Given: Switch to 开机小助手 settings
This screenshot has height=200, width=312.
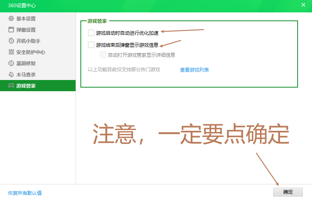Looking at the screenshot, I should 38,41.
